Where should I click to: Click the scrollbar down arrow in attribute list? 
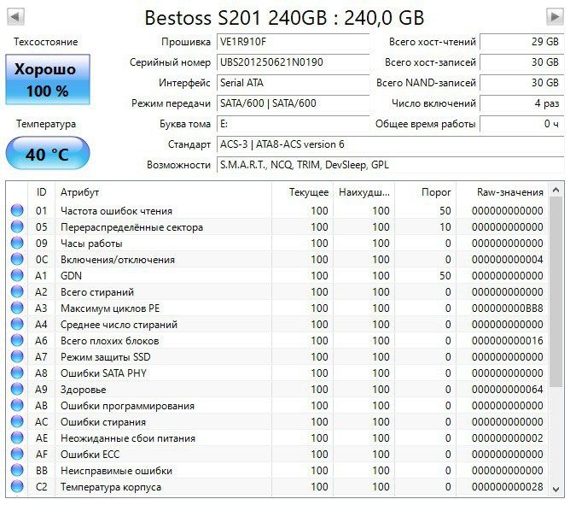click(x=555, y=490)
